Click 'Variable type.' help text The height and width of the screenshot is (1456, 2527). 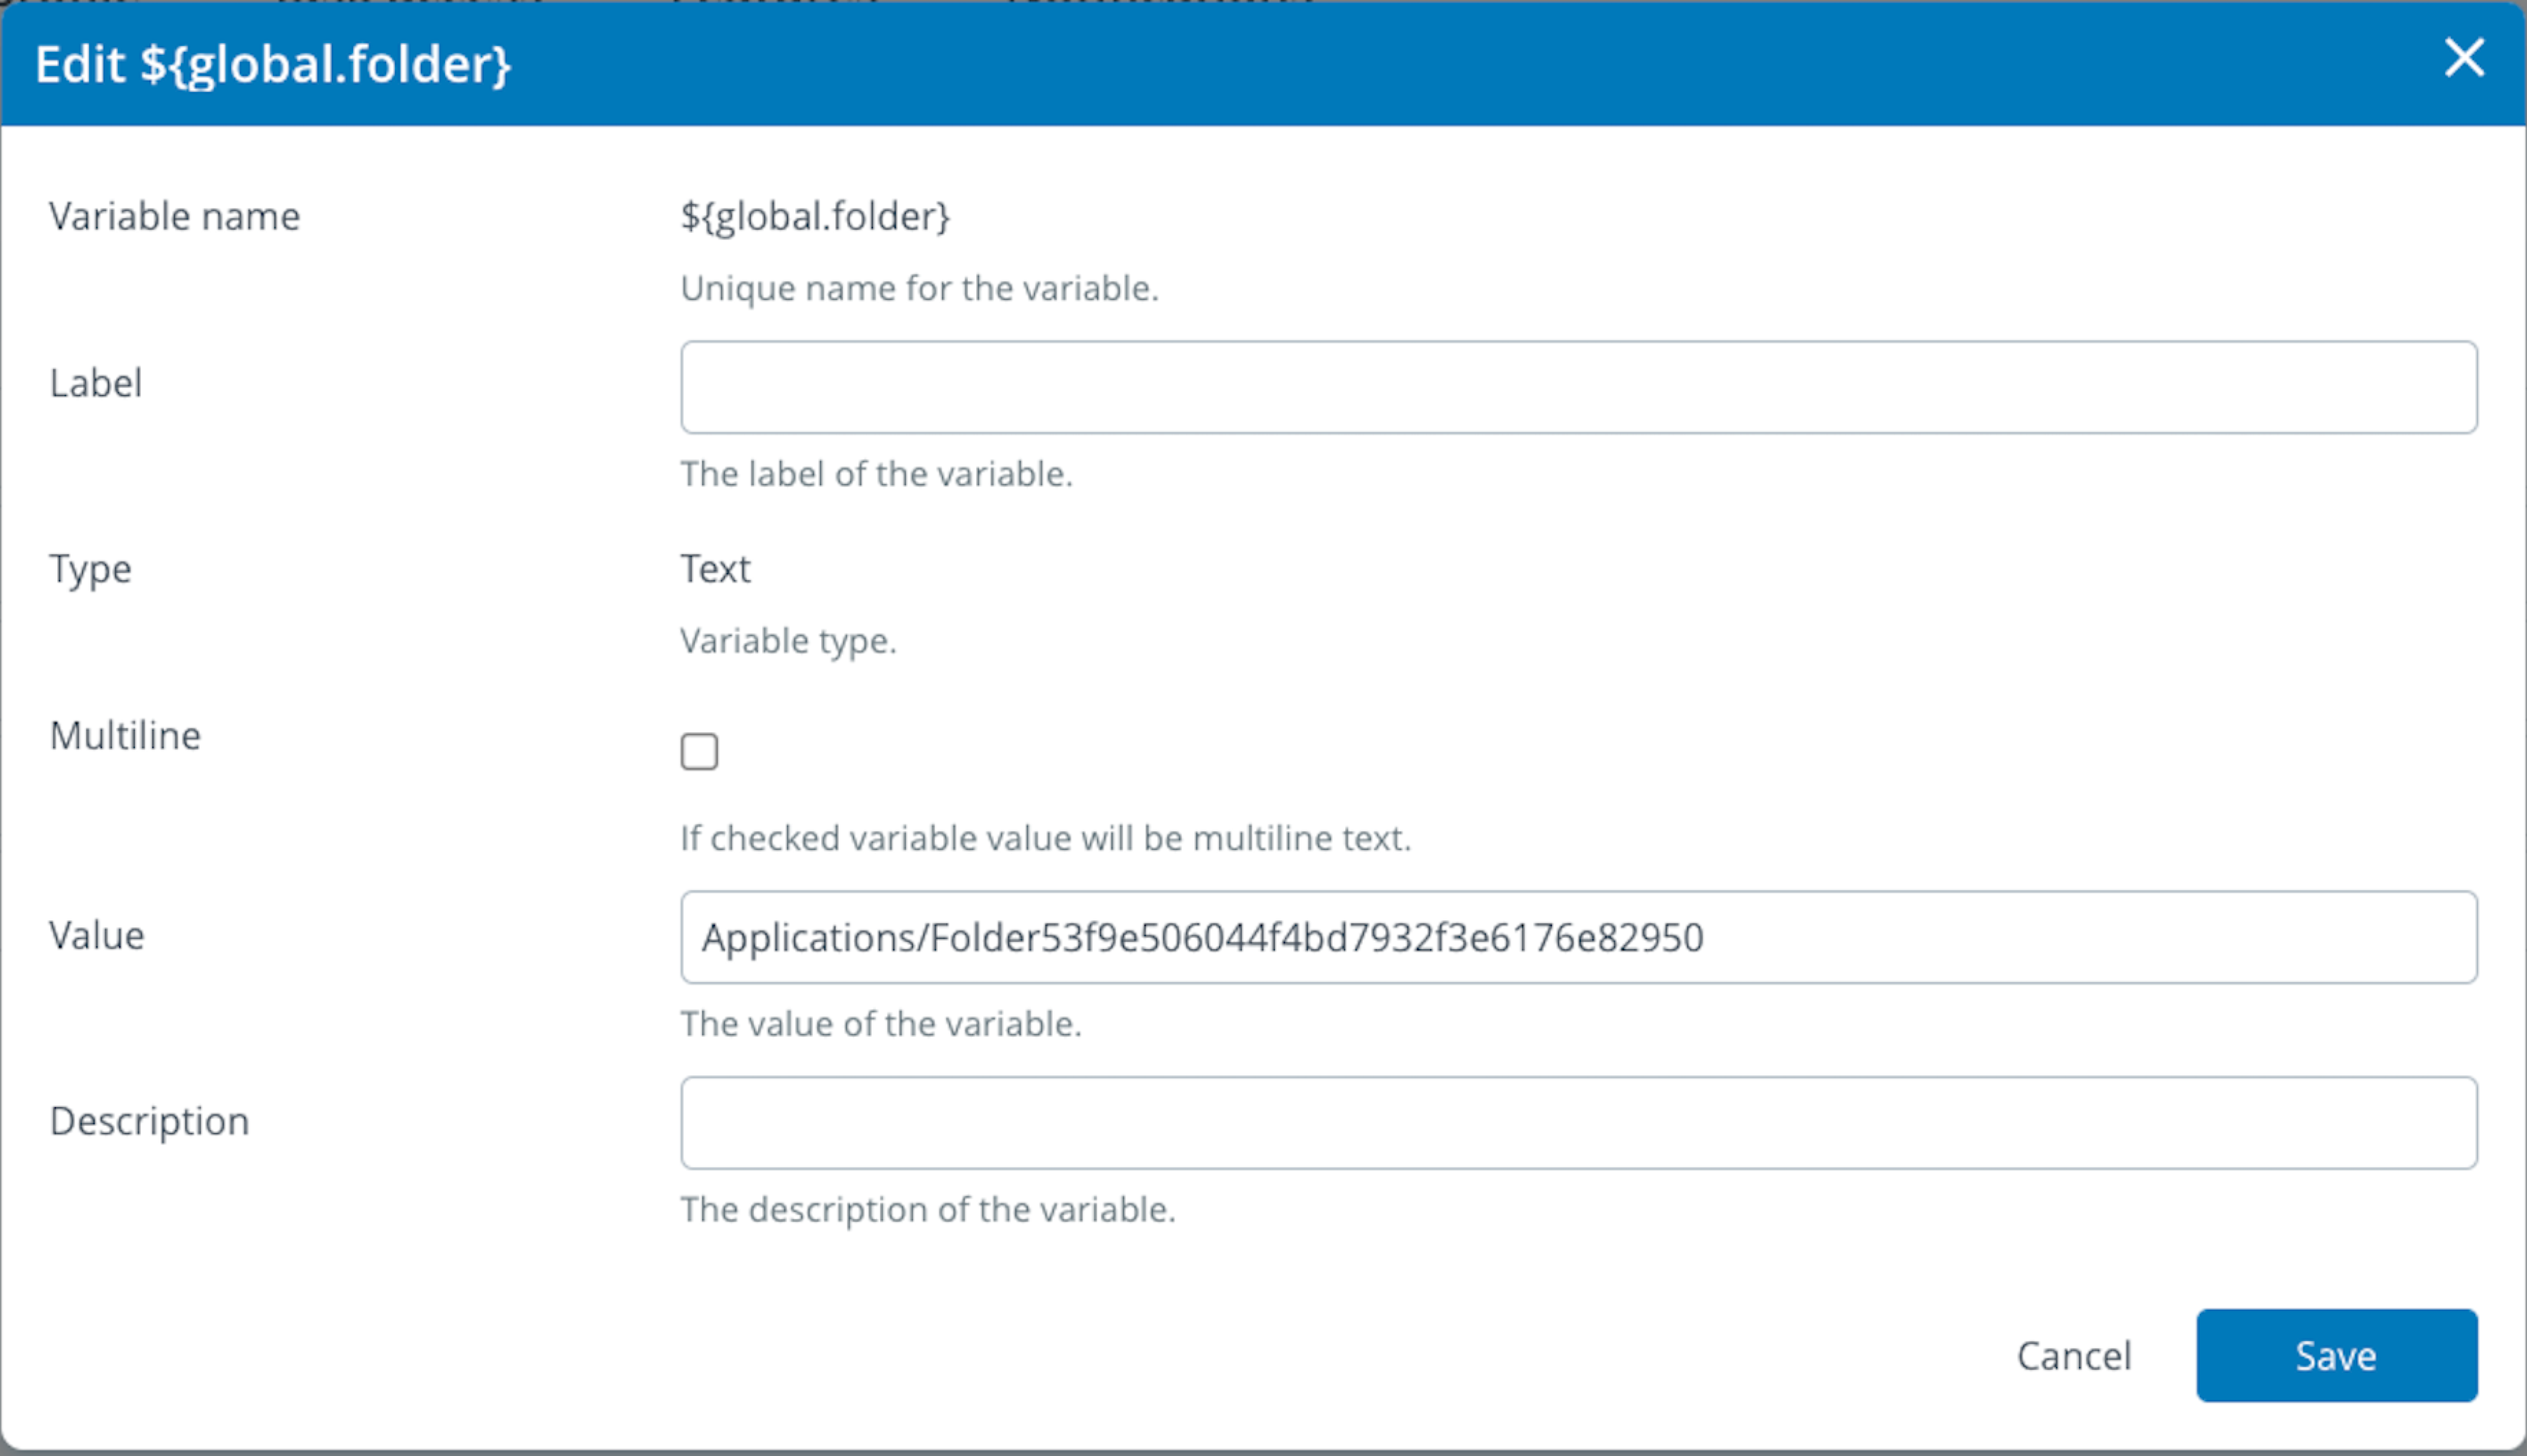coord(789,641)
